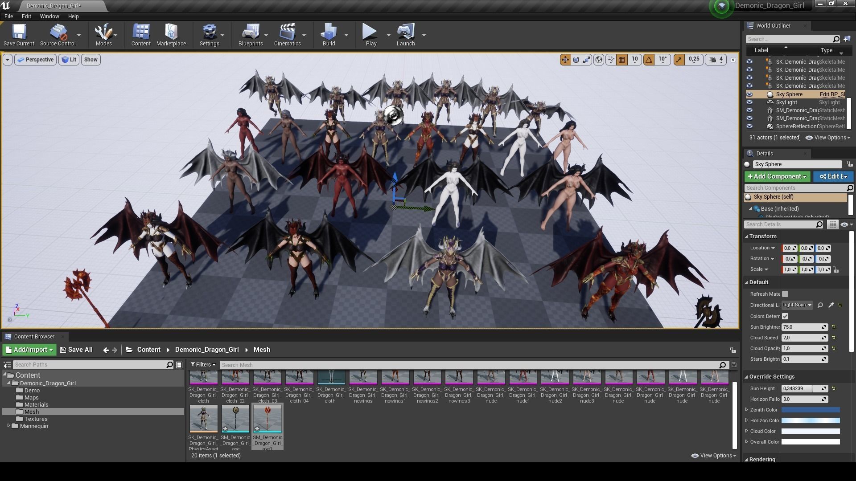The height and width of the screenshot is (481, 856).
Task: Switch to the World Outliner tab
Action: click(773, 26)
